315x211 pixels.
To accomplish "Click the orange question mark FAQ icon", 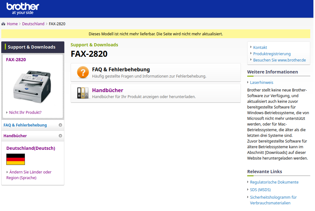I will [x=83, y=72].
